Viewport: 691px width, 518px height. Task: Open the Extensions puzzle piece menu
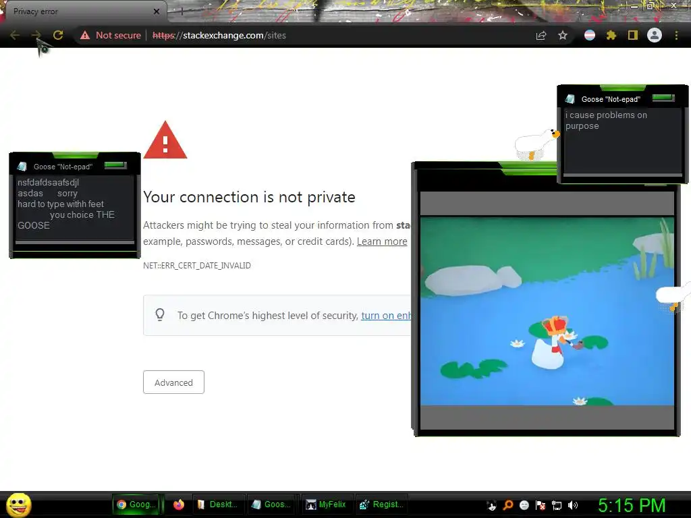click(611, 35)
